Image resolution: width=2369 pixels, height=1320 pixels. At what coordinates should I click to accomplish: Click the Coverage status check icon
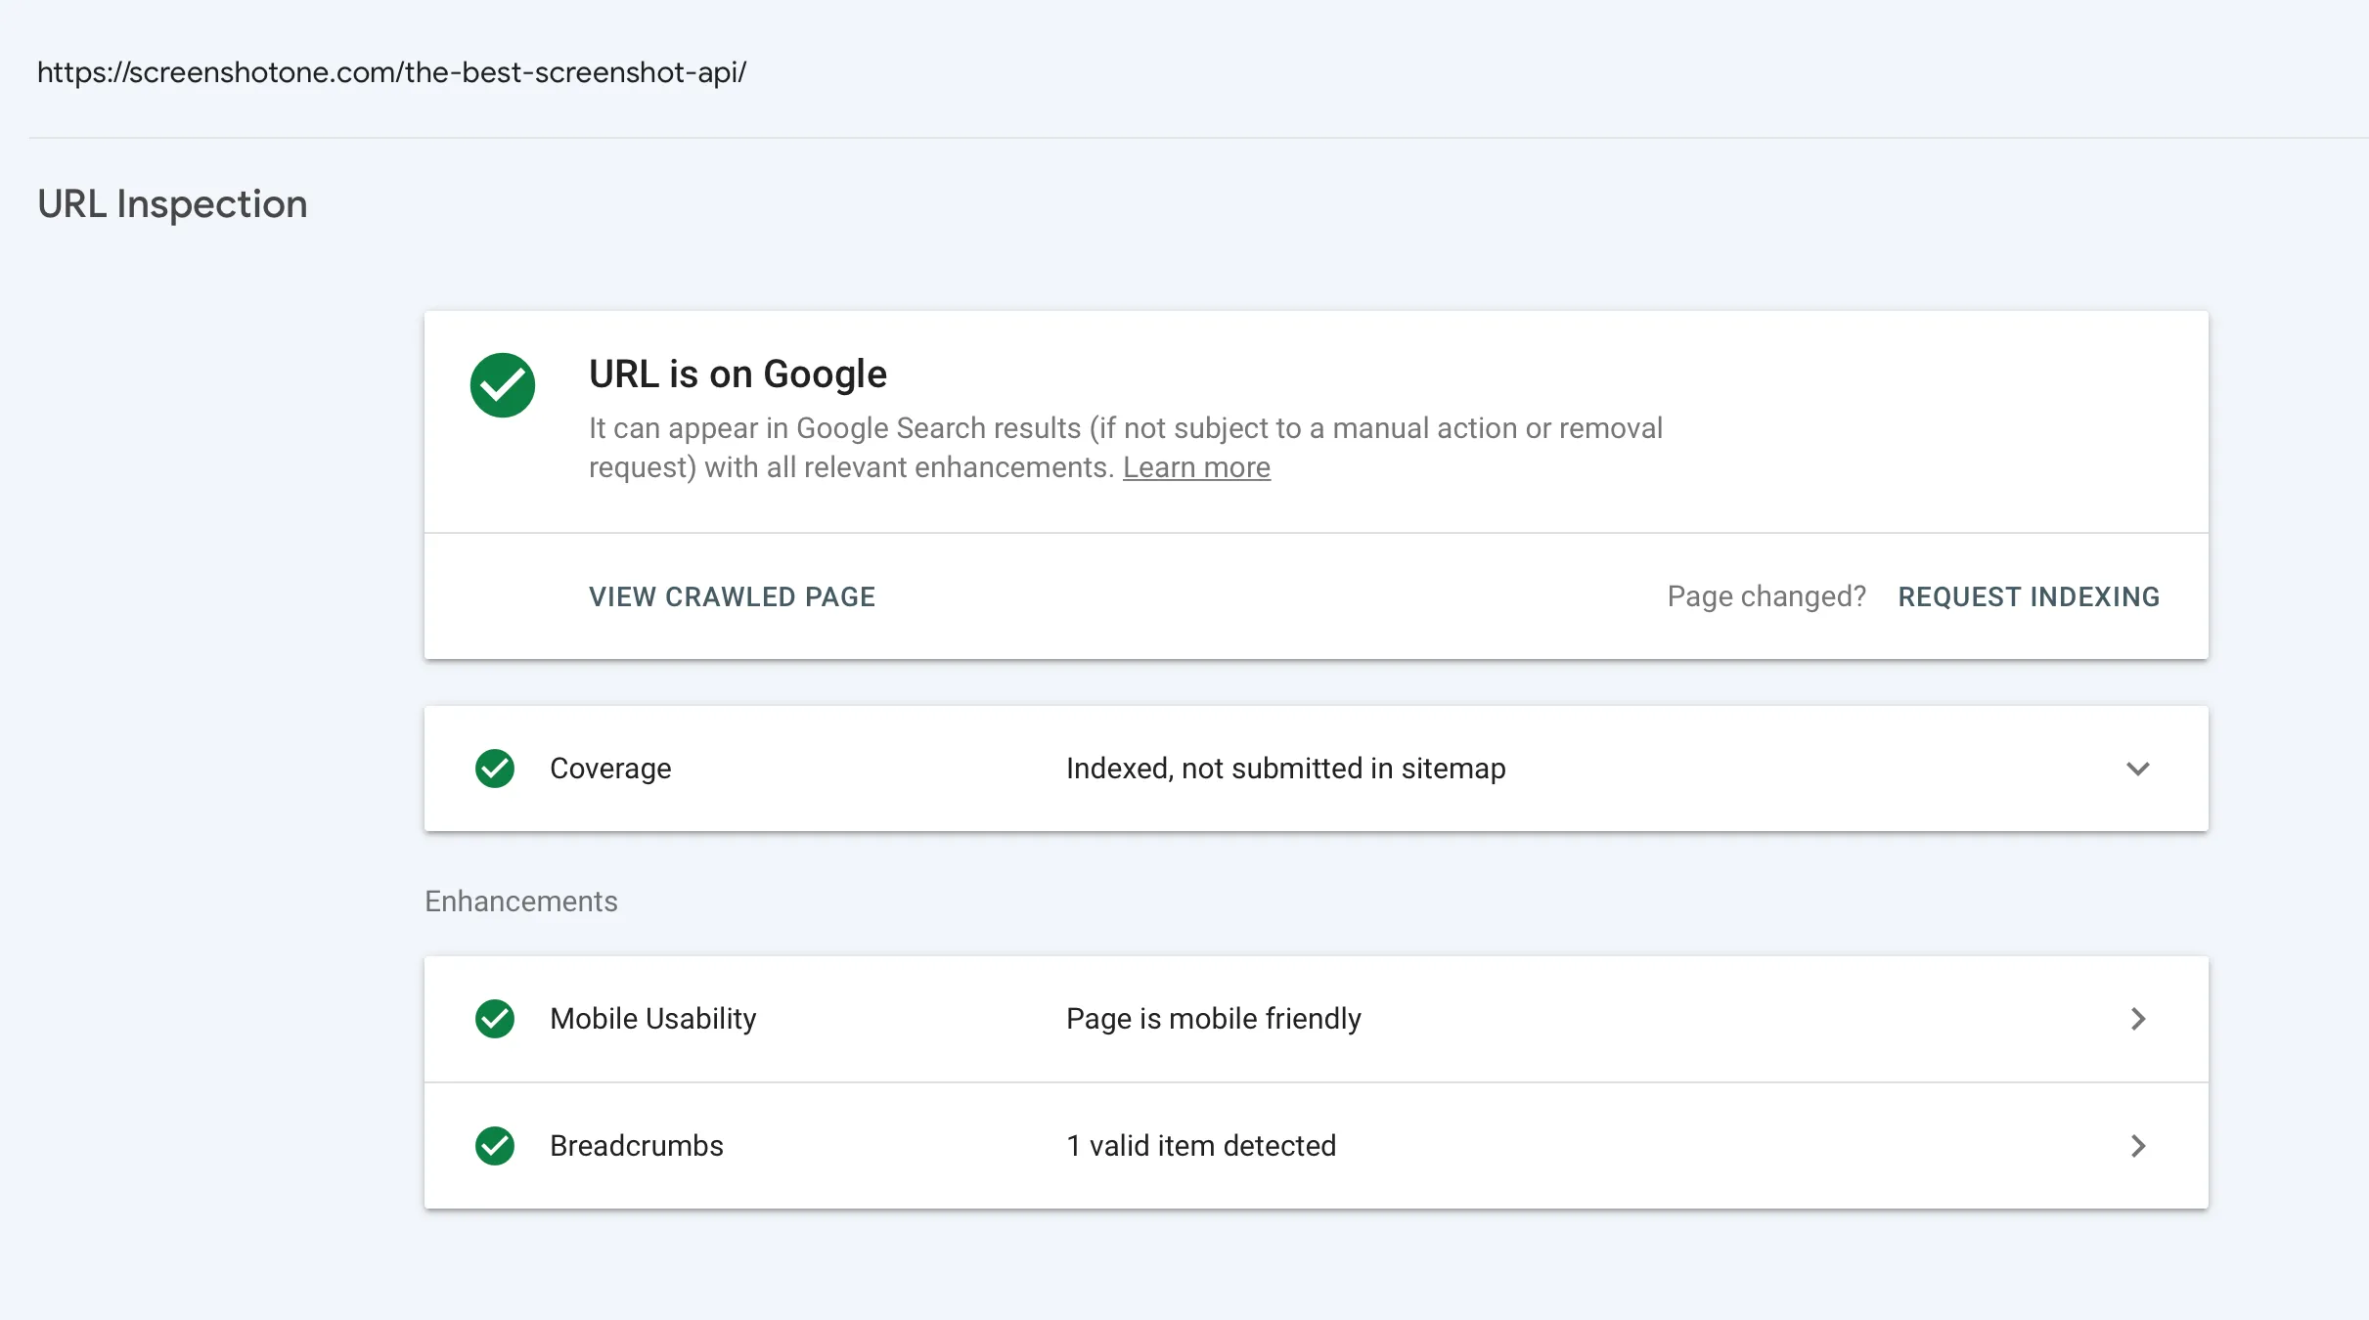pyautogui.click(x=494, y=769)
